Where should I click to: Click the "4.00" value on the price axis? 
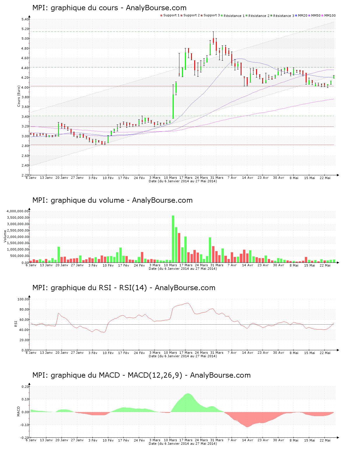click(x=25, y=87)
